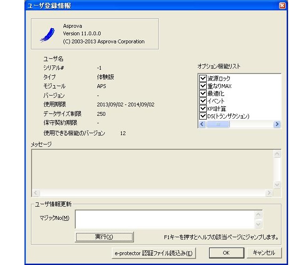Image resolution: width=289 pixels, height=265 pixels.
Task: Toggle the KPI計算 checkbox
Action: coord(203,109)
